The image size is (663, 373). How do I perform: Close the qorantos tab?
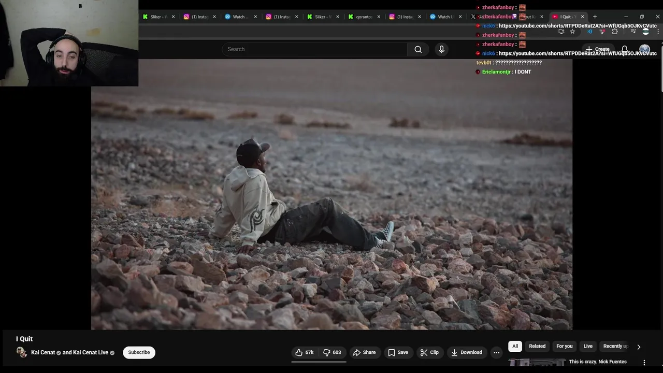point(379,17)
